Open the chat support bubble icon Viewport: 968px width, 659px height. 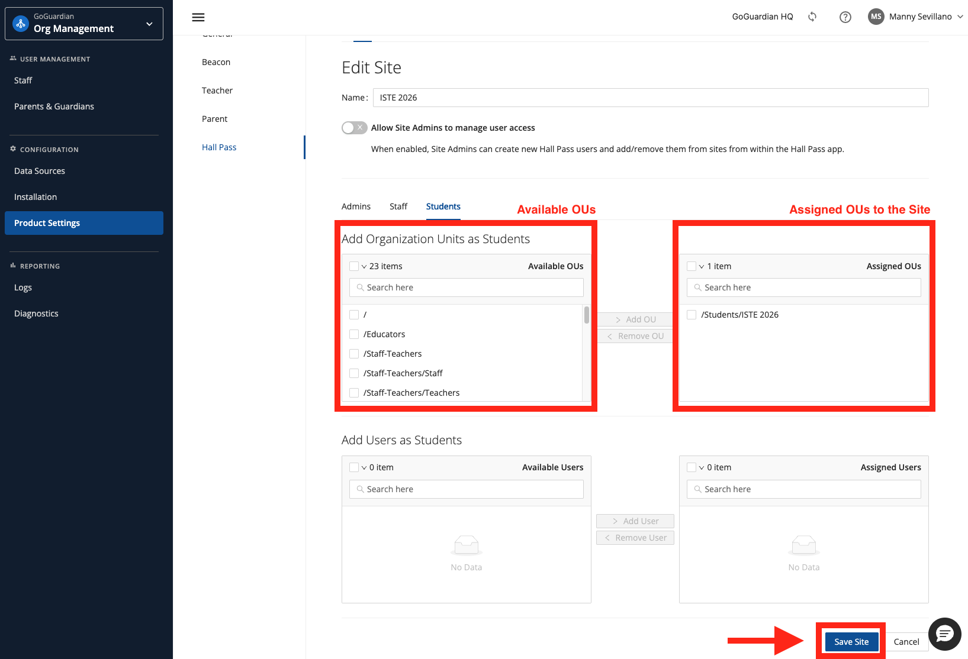click(945, 634)
